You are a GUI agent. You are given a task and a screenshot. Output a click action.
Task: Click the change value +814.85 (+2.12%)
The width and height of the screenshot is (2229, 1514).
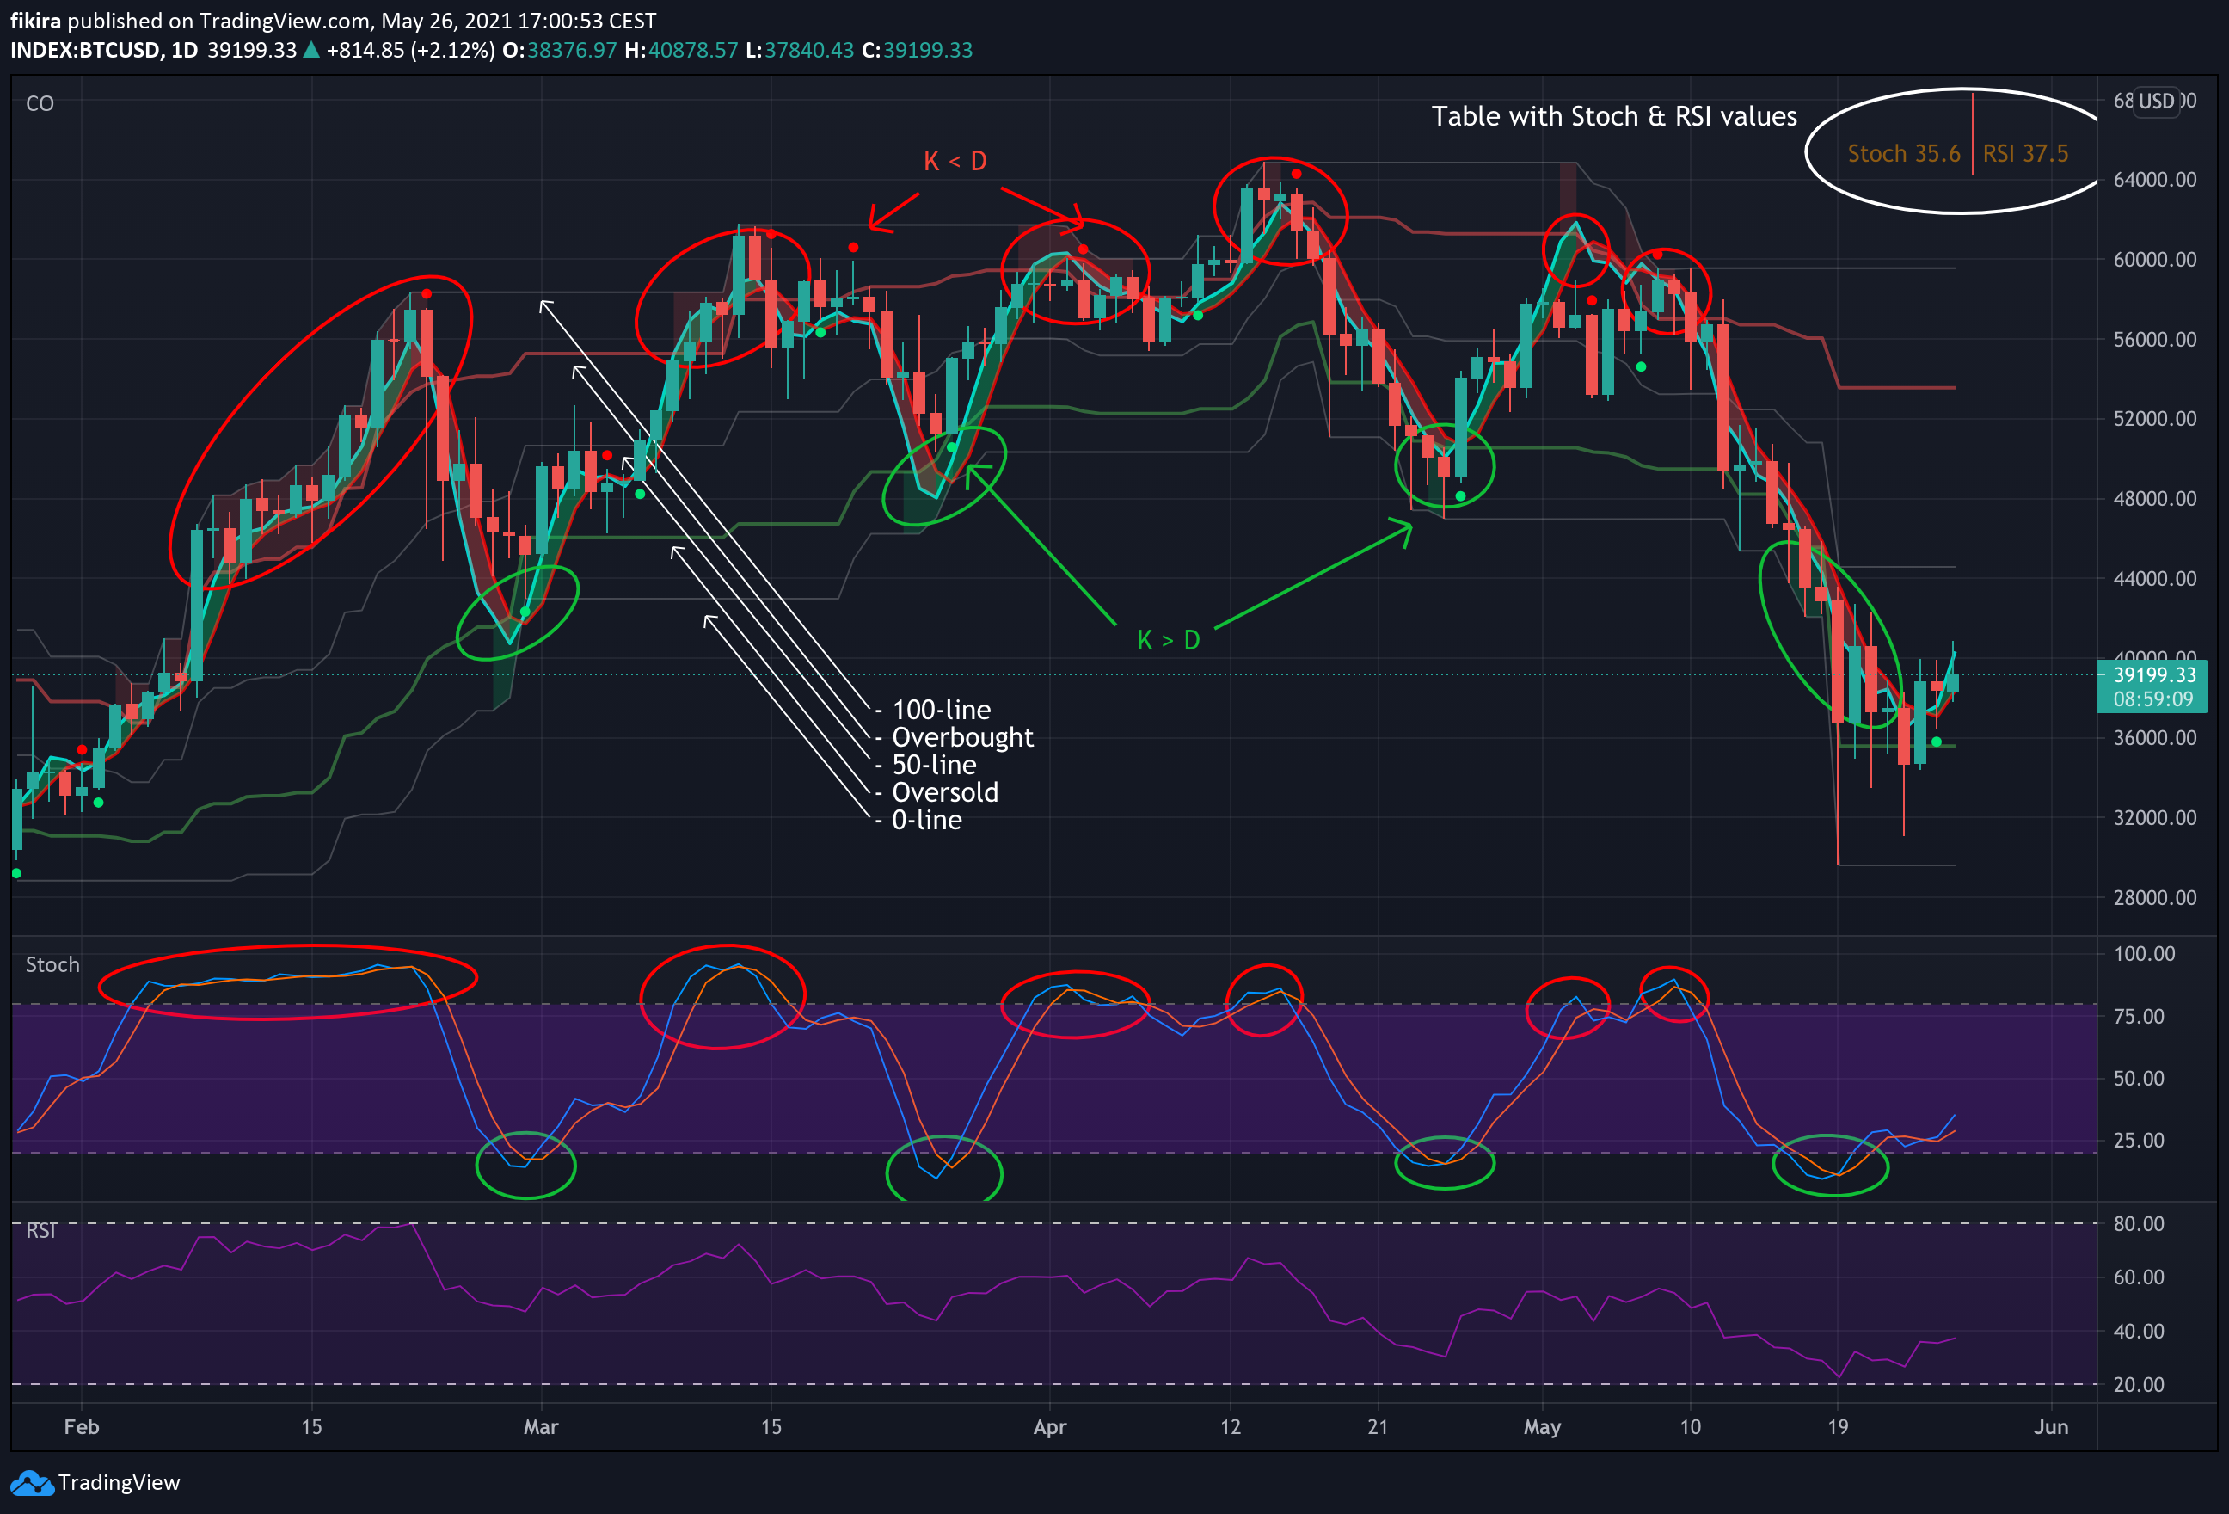pyautogui.click(x=410, y=50)
